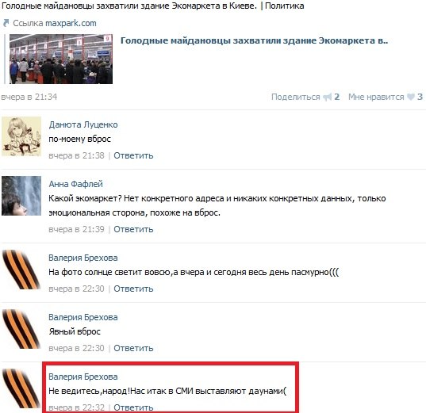Reply to the Явный вброс comment
This screenshot has height=413, width=426.
click(x=133, y=348)
